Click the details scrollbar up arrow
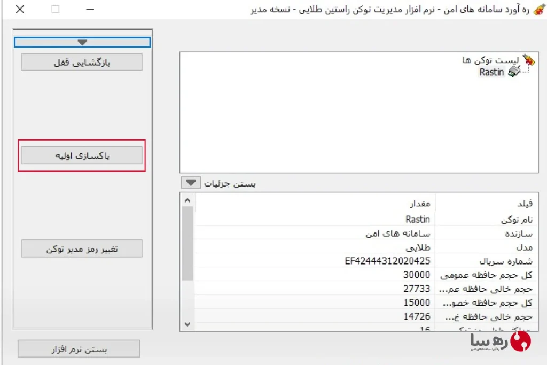The image size is (547, 365). coord(187,200)
